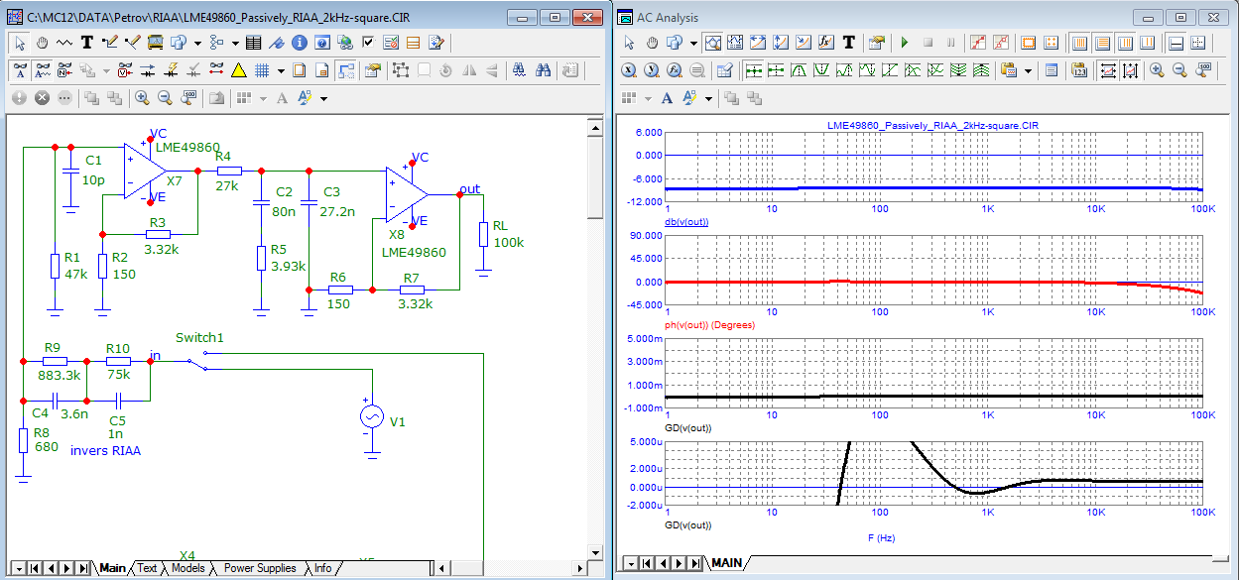Viewport: 1239px width, 580px height.
Task: Click the yellow triangle icon in schematic toolbar
Action: pos(238,70)
